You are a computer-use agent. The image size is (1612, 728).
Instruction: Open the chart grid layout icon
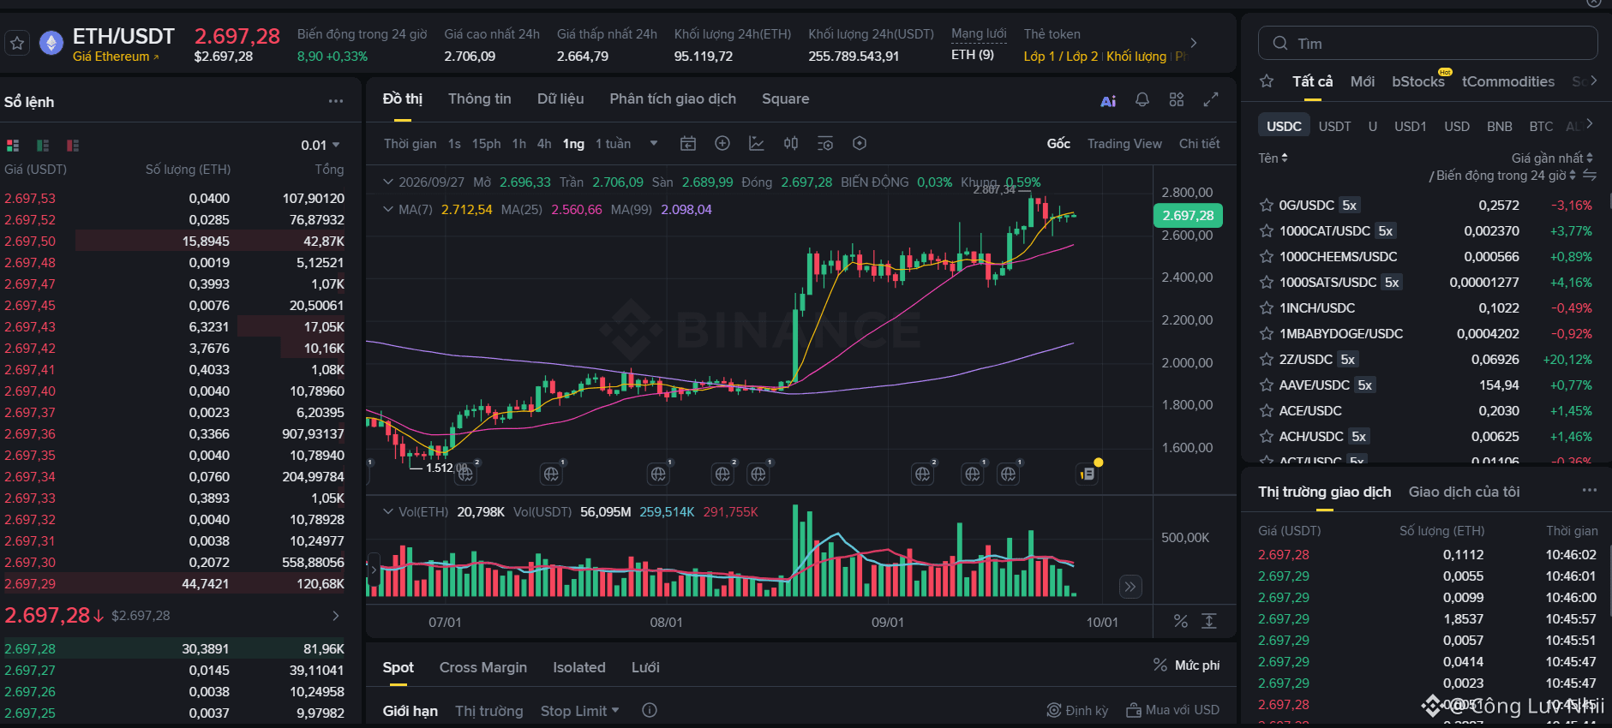[x=1177, y=99]
